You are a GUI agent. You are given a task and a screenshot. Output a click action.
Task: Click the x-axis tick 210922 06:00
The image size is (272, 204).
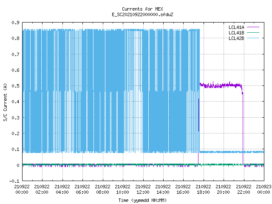(x=82, y=190)
